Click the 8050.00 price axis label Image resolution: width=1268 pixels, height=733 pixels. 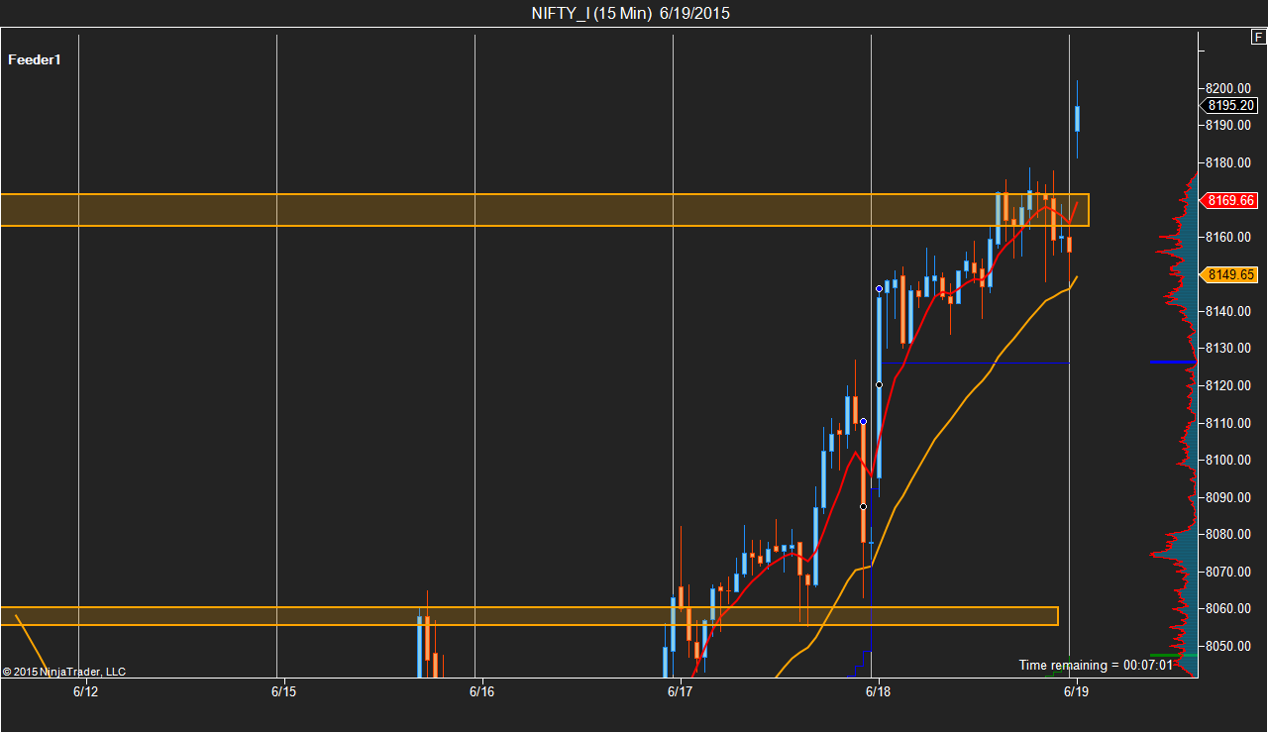click(x=1228, y=646)
